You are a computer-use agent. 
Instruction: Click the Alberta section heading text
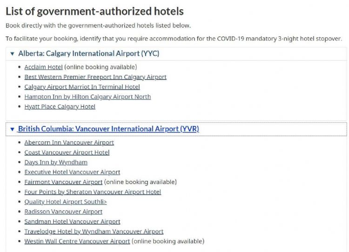click(x=88, y=53)
